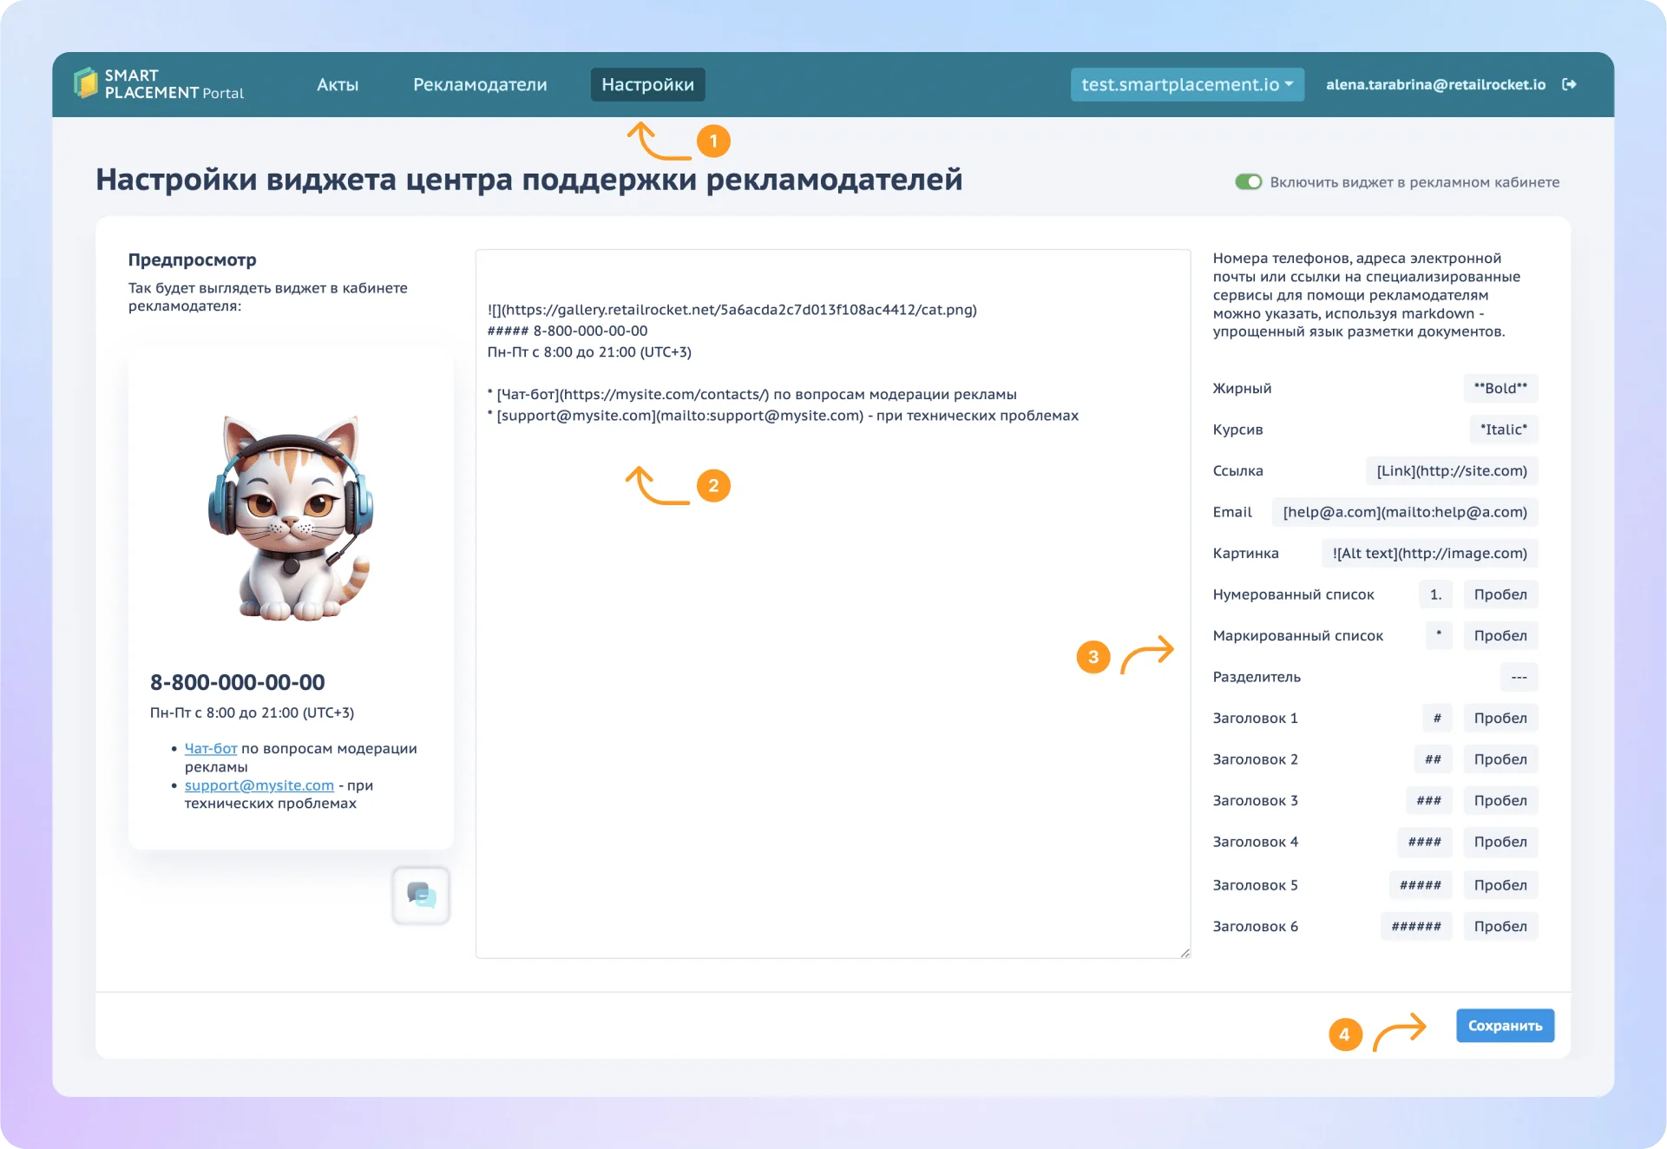
Task: Toggle the widget in ad cabinet switch
Action: click(1248, 182)
